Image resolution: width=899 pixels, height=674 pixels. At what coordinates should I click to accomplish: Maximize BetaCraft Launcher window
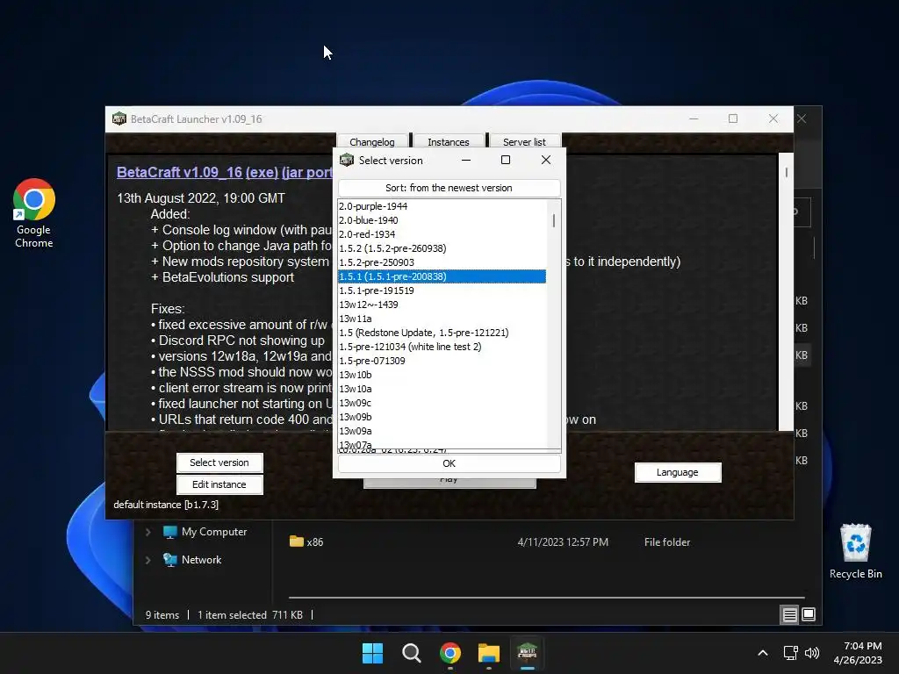733,118
